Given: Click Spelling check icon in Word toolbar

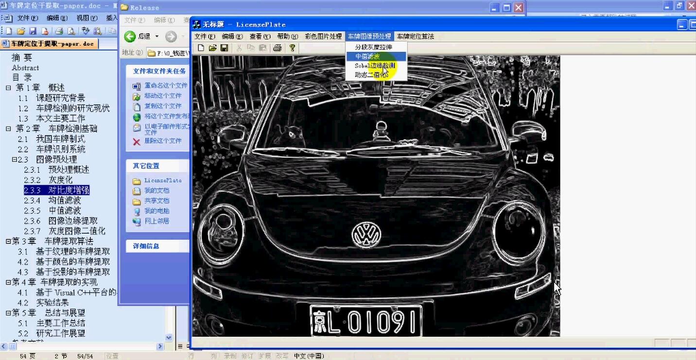Looking at the screenshot, I should [86, 31].
